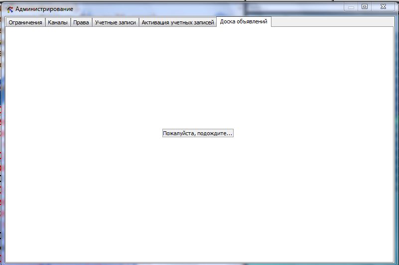Go to the Учетные записи tab

(x=115, y=23)
